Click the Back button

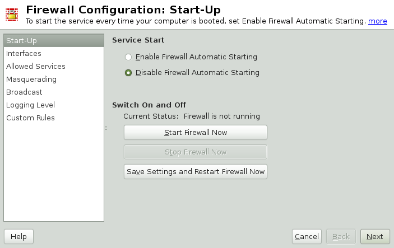tap(341, 237)
